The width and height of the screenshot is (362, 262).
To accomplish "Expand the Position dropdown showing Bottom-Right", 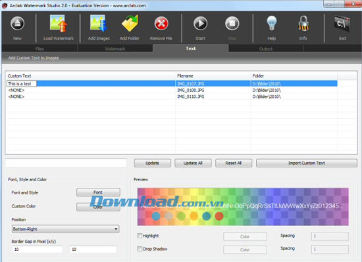I will [66, 229].
